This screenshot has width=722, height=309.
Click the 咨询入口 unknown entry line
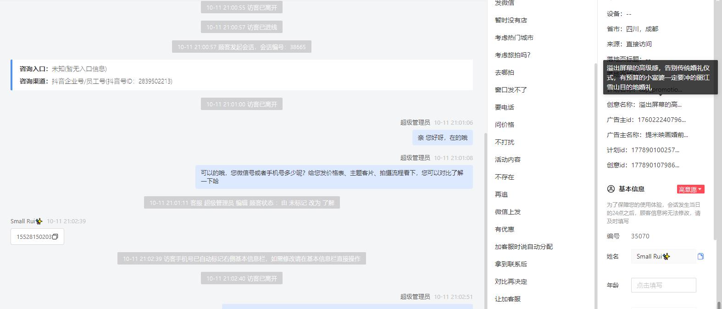tap(63, 69)
